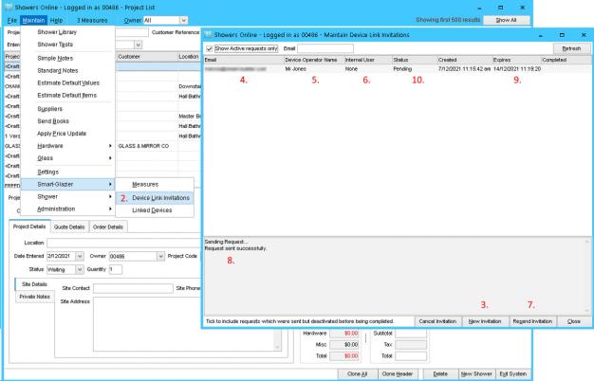Choose Apply Price Update
The height and width of the screenshot is (381, 594).
point(62,134)
